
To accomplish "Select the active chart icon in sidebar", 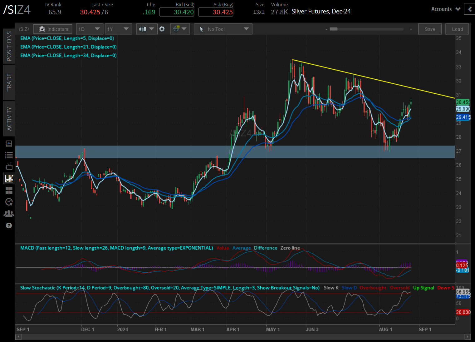I will 9,179.
